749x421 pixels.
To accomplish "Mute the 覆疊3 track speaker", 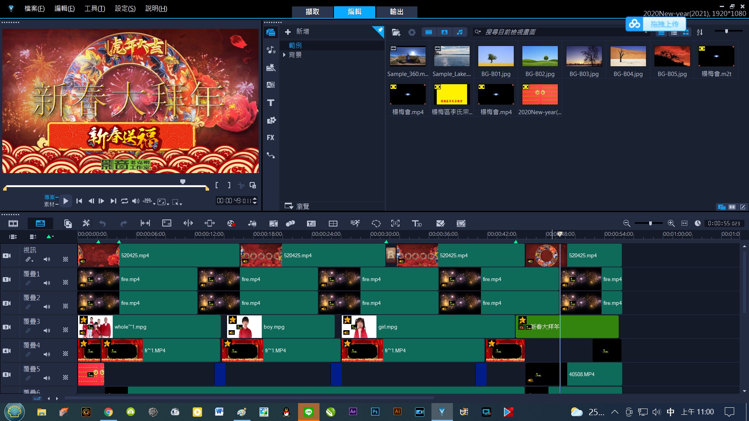I will tap(47, 331).
